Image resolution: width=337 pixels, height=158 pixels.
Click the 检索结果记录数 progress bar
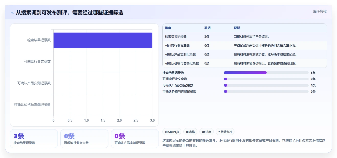click(x=266, y=73)
